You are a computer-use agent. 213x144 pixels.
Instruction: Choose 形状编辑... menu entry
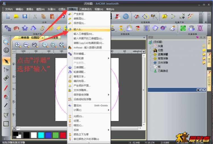pos(89,54)
